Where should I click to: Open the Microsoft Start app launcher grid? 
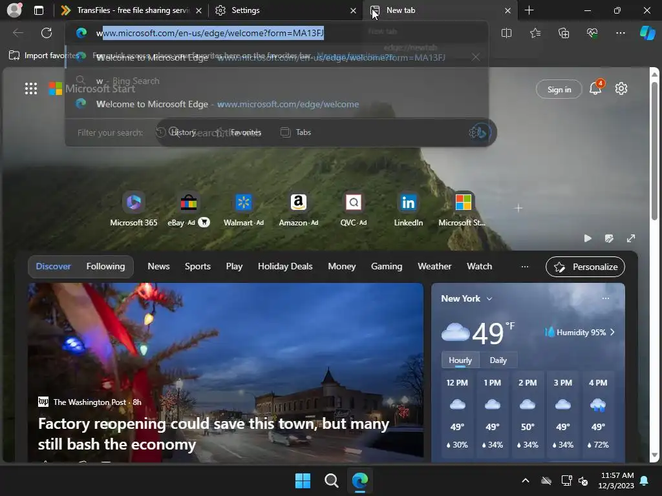31,88
